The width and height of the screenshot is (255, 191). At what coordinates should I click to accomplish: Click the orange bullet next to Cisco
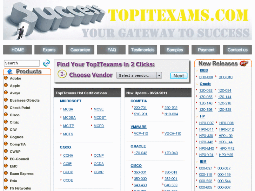coord(6,115)
